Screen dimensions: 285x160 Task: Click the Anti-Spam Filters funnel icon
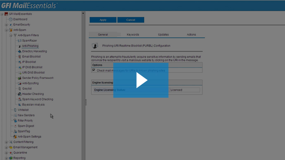tap(15, 35)
